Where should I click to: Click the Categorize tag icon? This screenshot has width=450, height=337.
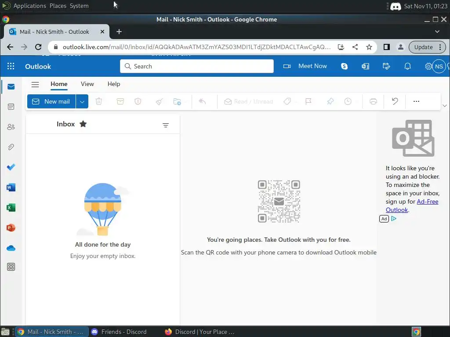[x=287, y=101]
